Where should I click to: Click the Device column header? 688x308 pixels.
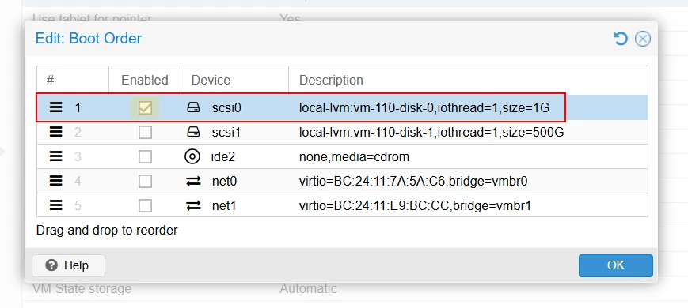pos(235,80)
